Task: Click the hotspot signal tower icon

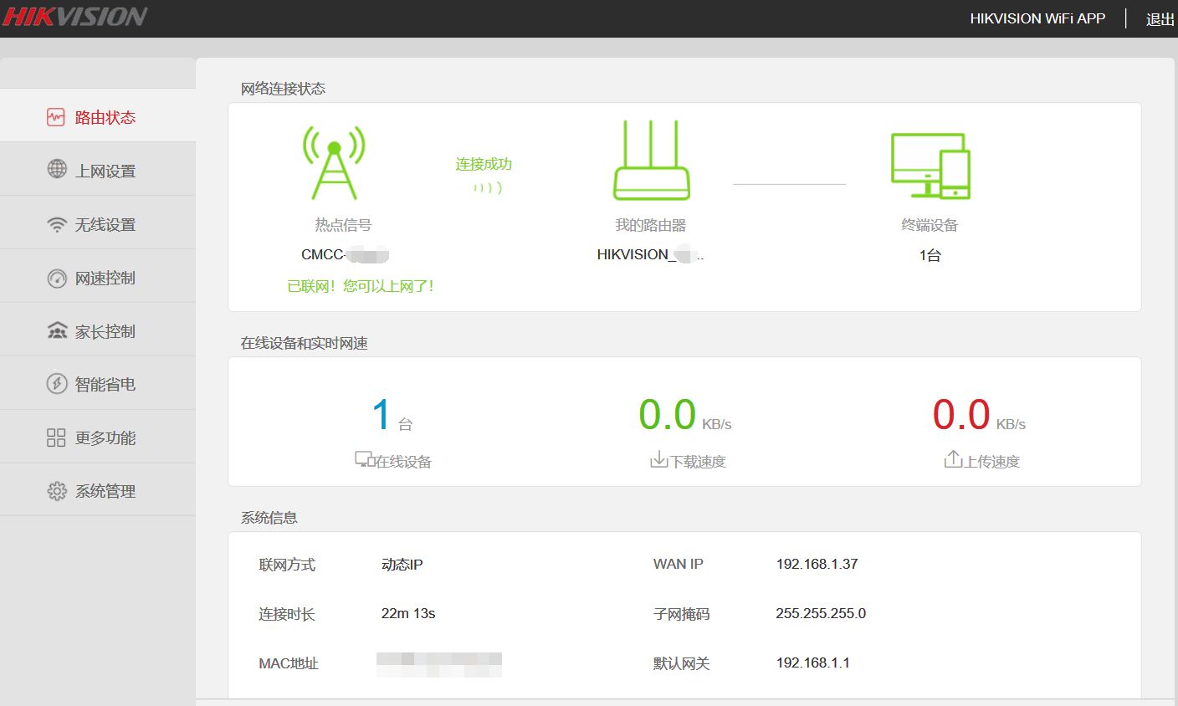Action: point(334,163)
